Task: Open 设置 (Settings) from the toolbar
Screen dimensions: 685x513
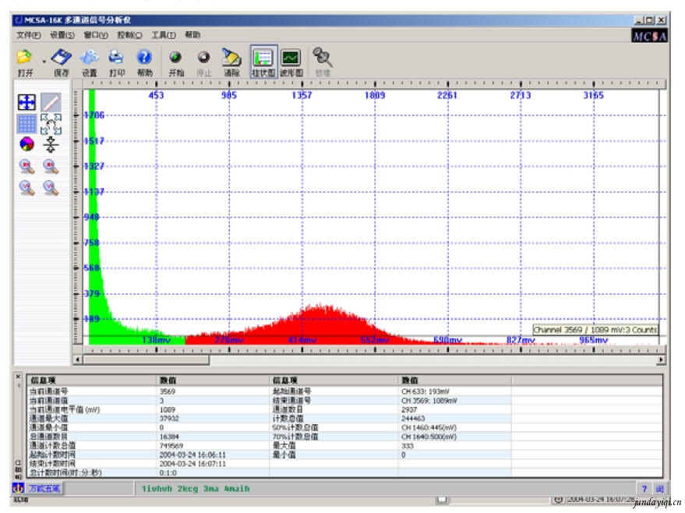Action: tap(90, 58)
